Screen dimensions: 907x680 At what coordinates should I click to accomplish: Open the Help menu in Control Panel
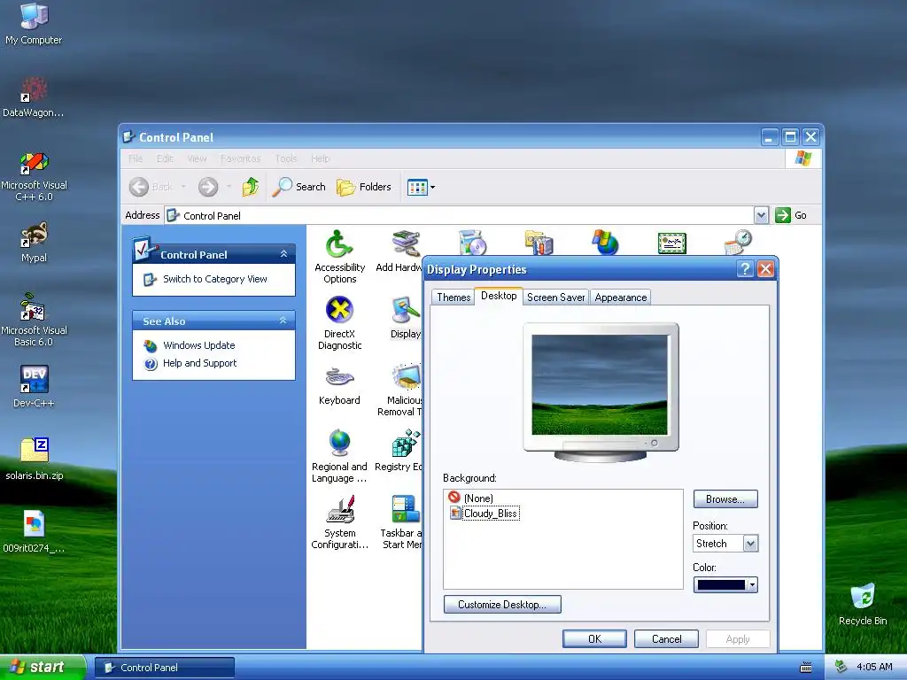click(x=320, y=158)
